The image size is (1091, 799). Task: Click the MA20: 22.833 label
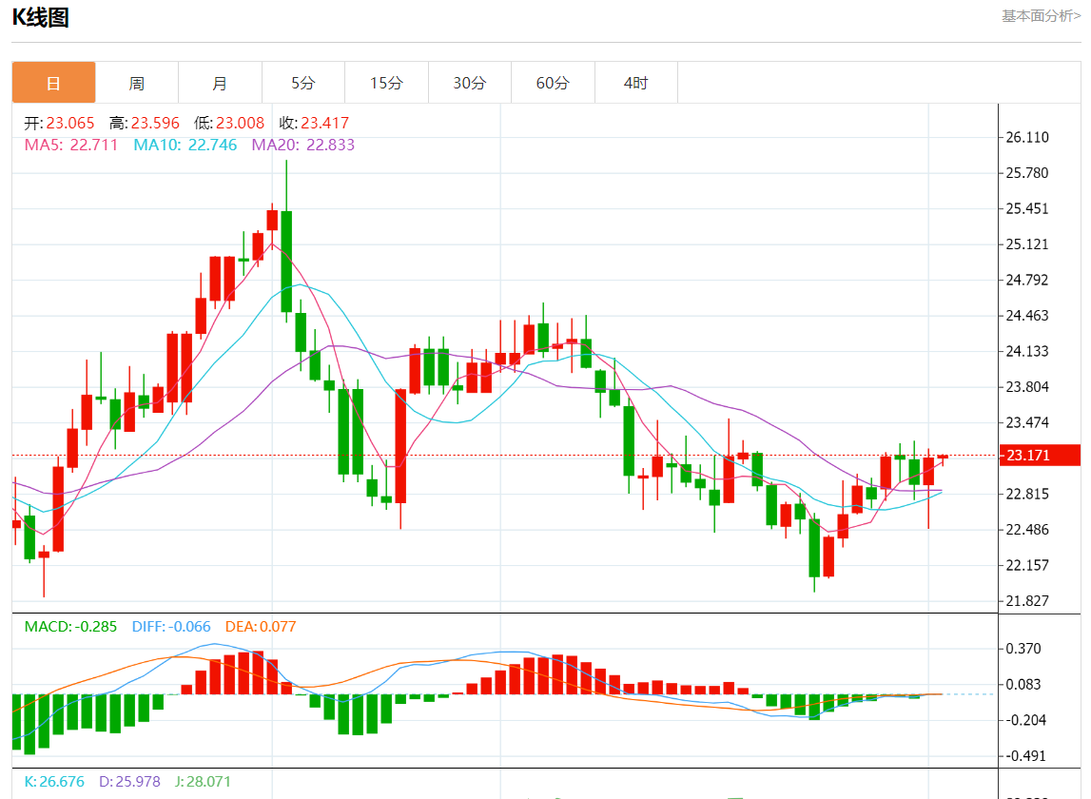coord(303,145)
